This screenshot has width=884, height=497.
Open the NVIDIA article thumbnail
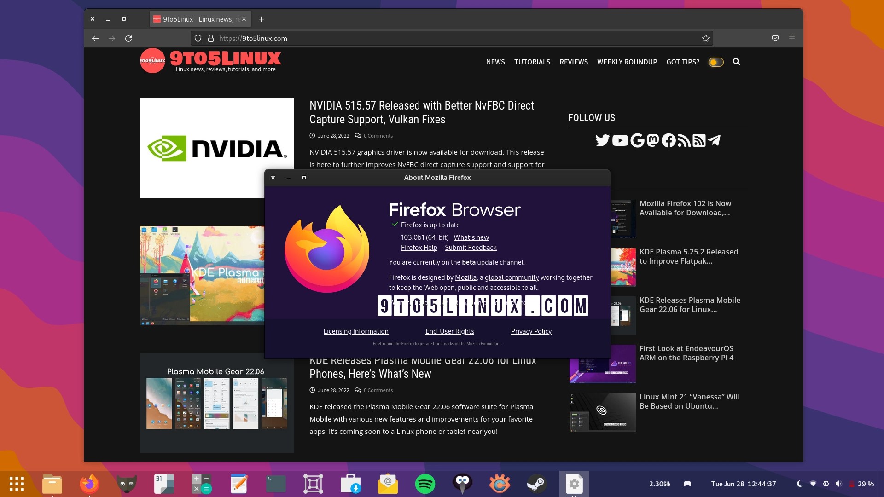(x=217, y=148)
